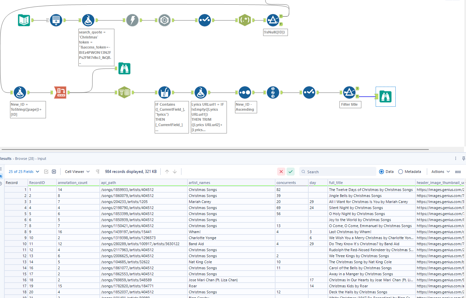Select the Input Data book tool
The width and height of the screenshot is (466, 298).
coord(24,20)
